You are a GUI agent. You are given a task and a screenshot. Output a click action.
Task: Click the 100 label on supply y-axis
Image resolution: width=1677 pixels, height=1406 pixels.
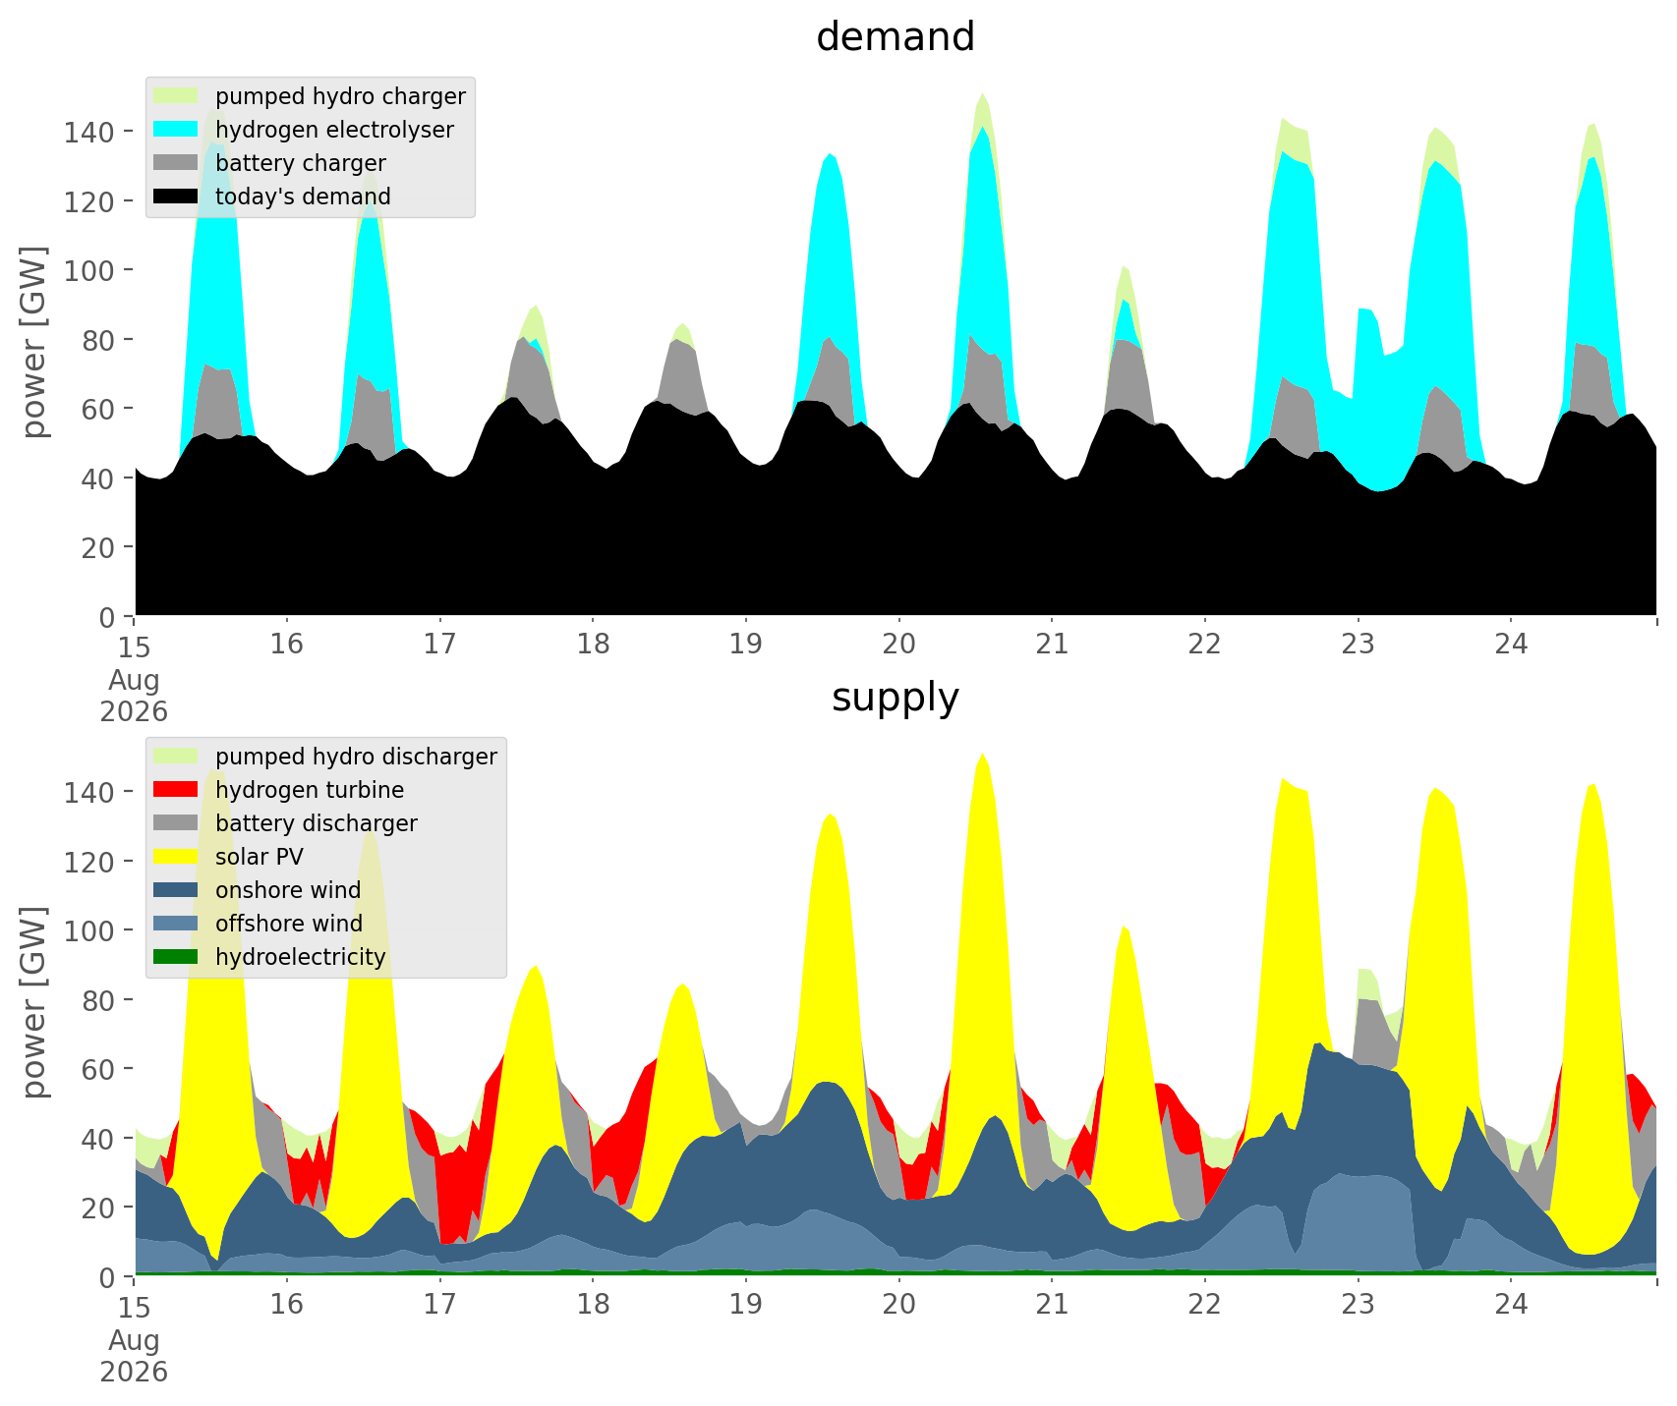coord(89,930)
